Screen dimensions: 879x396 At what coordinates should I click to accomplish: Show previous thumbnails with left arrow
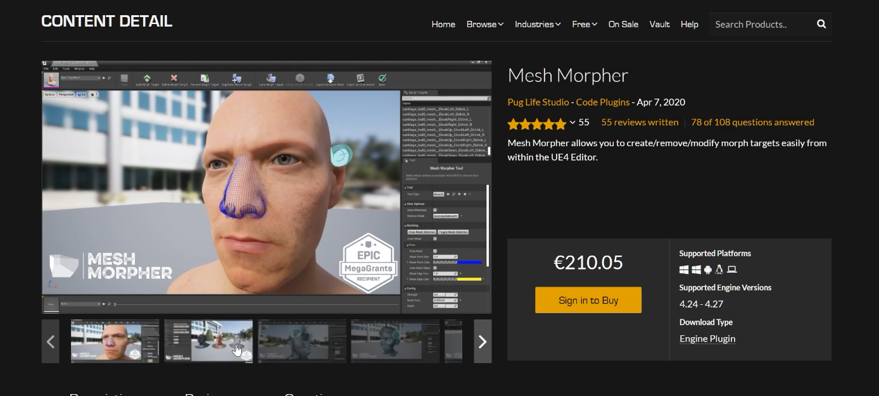(51, 342)
